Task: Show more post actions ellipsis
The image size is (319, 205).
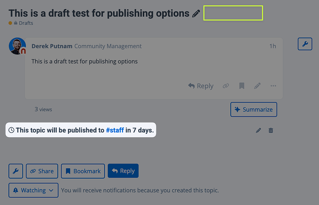Action: pos(273,86)
